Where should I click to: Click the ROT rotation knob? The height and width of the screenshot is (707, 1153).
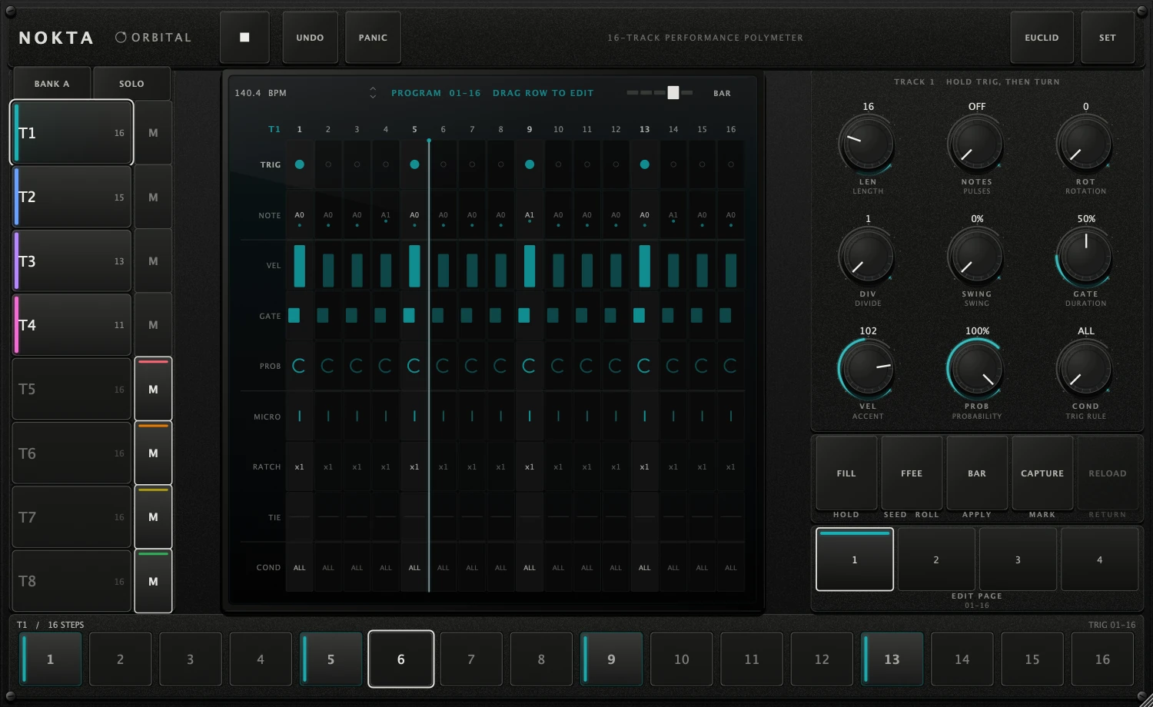(1085, 144)
